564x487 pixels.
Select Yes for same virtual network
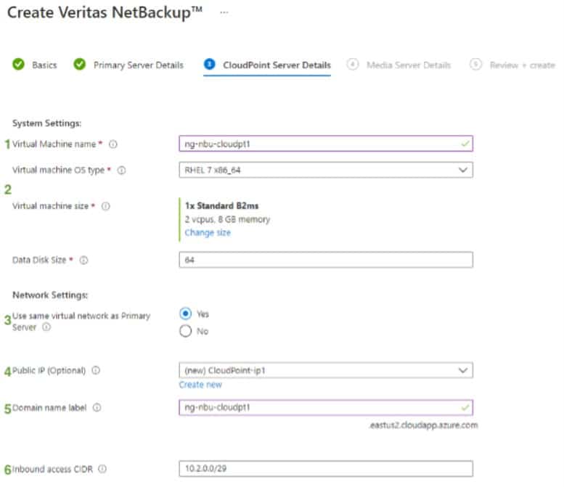pyautogui.click(x=186, y=314)
